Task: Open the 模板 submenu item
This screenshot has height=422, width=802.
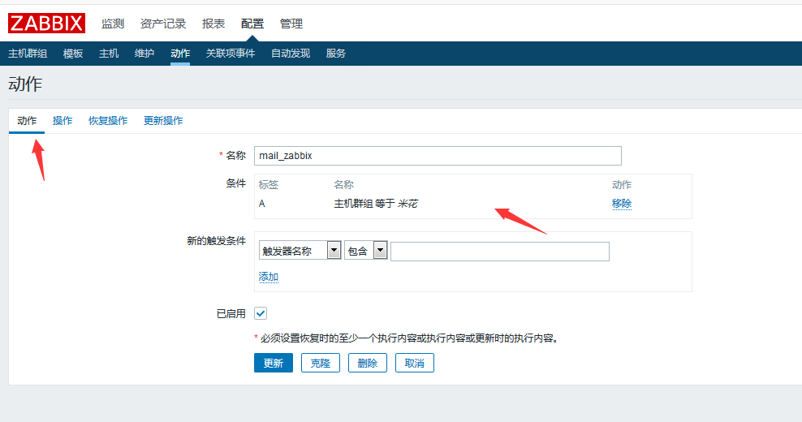Action: tap(73, 54)
